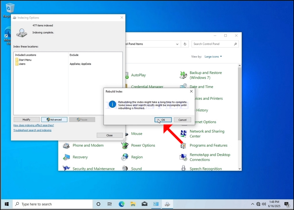Click the search magnifier in Control Panel
The width and height of the screenshot is (294, 210).
[x=235, y=44]
